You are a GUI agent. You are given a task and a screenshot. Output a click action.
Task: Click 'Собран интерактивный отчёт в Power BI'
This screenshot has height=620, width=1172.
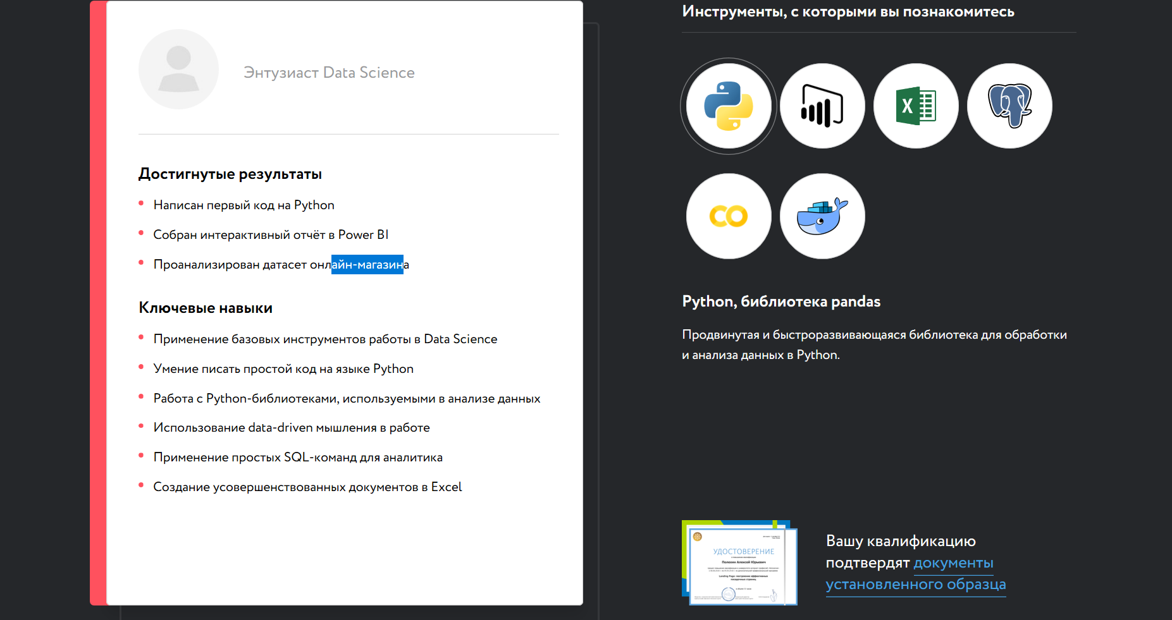(x=271, y=234)
